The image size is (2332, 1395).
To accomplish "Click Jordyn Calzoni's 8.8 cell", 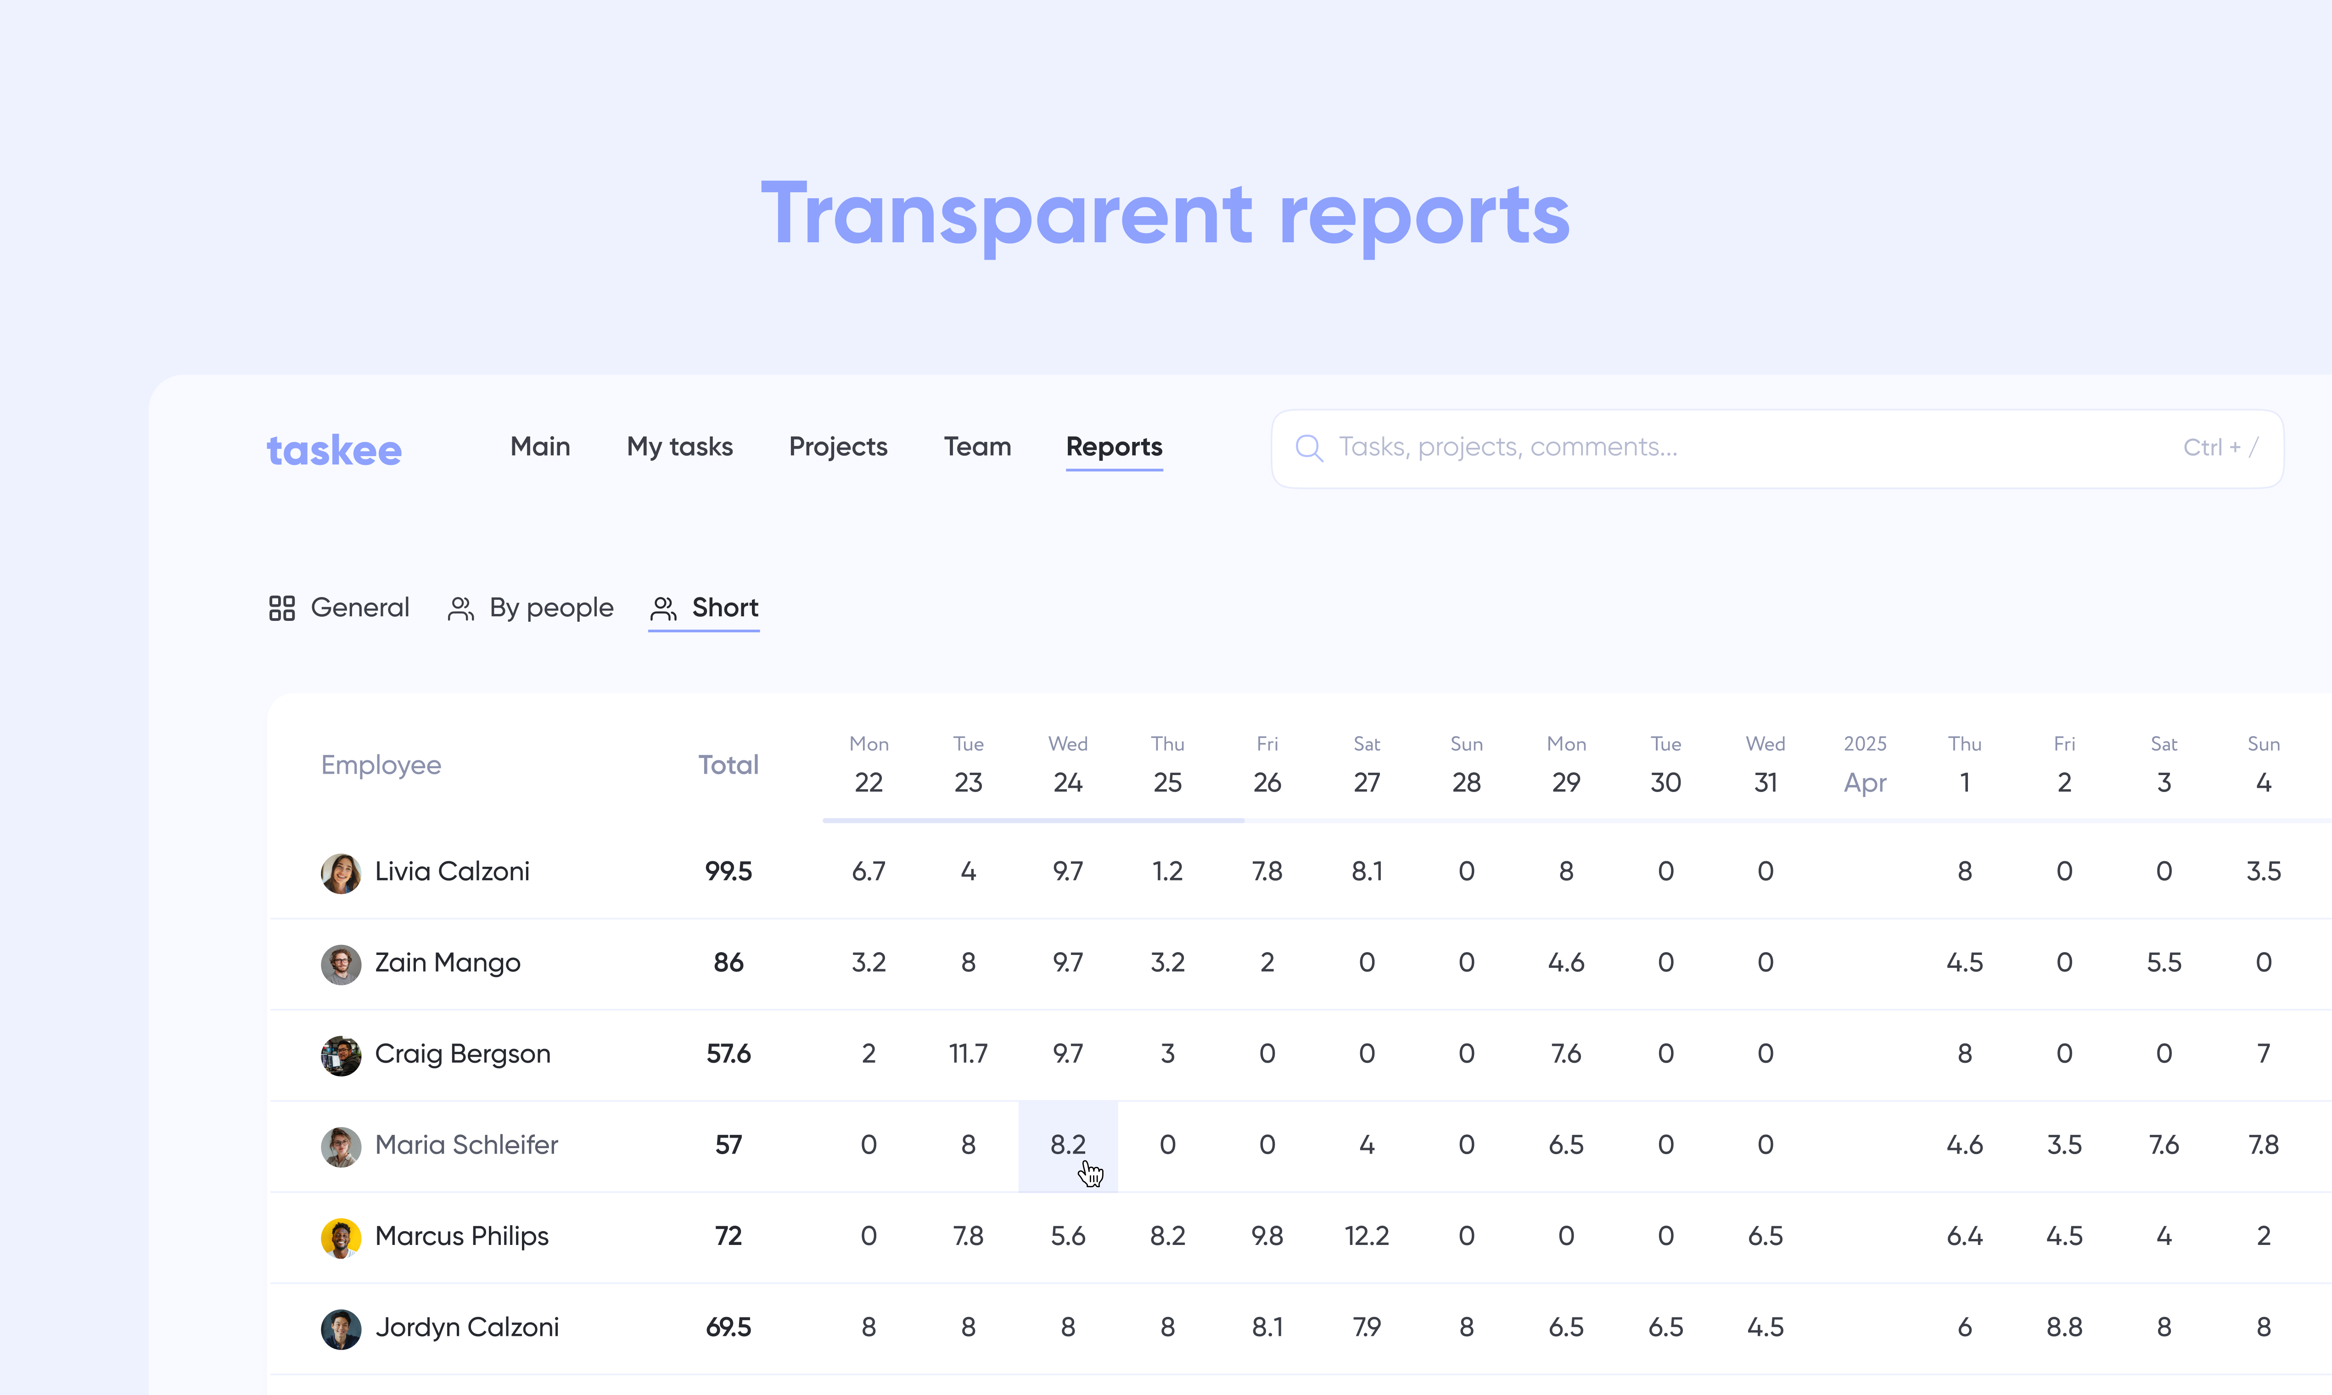I will tap(2065, 1328).
